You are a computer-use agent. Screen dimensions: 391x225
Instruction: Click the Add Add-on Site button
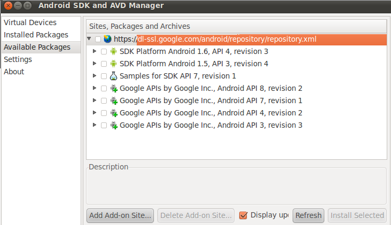tap(120, 215)
